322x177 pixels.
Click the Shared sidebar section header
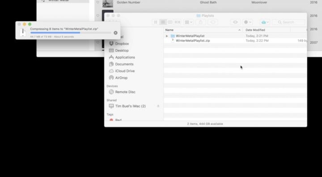pyautogui.click(x=111, y=100)
